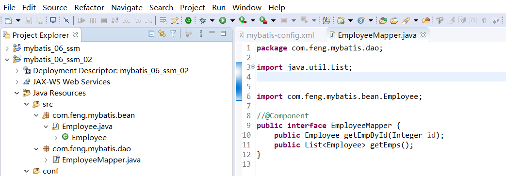Click the New Dynamic Web Project globe icon
The height and width of the screenshot is (176, 506).
pyautogui.click(x=341, y=21)
